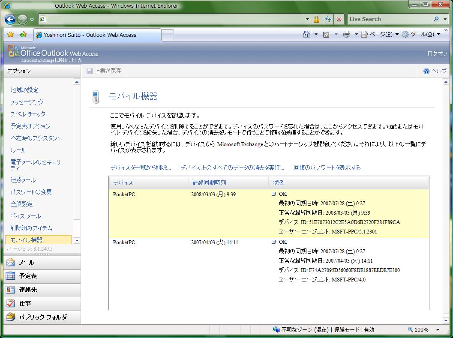Collapse the second PocketPC OK status
This screenshot has height=338, width=453.
(273, 242)
